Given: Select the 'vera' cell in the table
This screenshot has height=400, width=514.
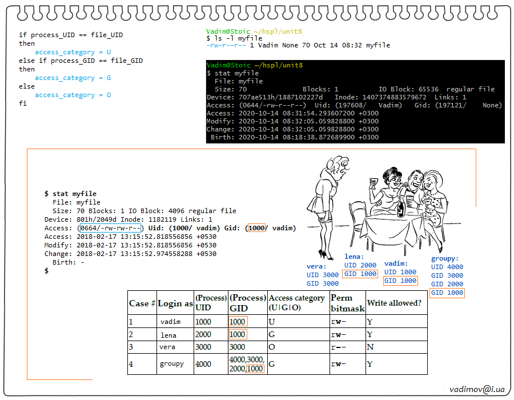Looking at the screenshot, I should [x=168, y=347].
